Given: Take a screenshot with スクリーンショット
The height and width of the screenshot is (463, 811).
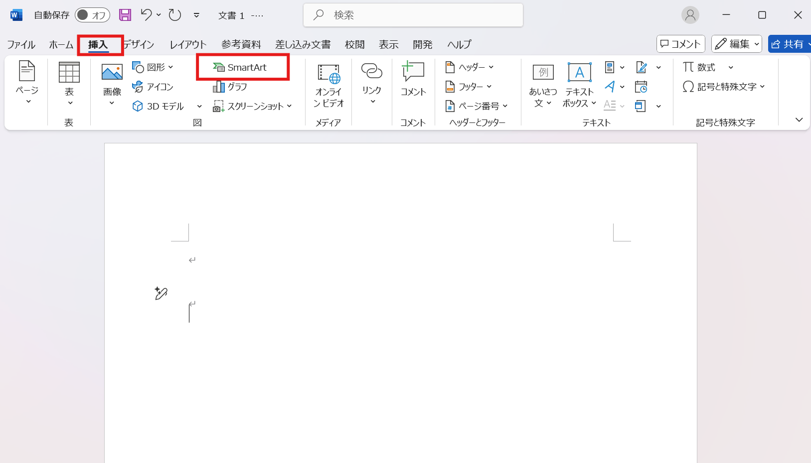Looking at the screenshot, I should [252, 106].
